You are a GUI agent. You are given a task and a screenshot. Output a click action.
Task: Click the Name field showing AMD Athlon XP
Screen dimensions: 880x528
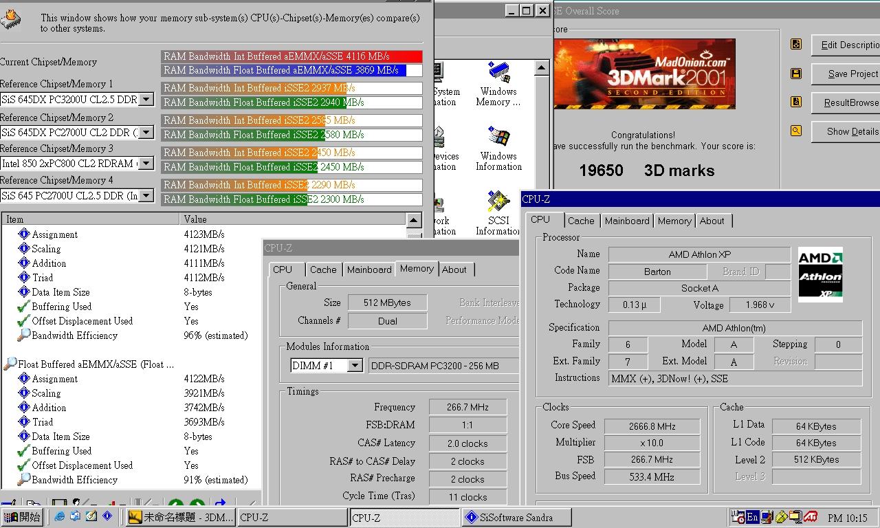coord(699,254)
